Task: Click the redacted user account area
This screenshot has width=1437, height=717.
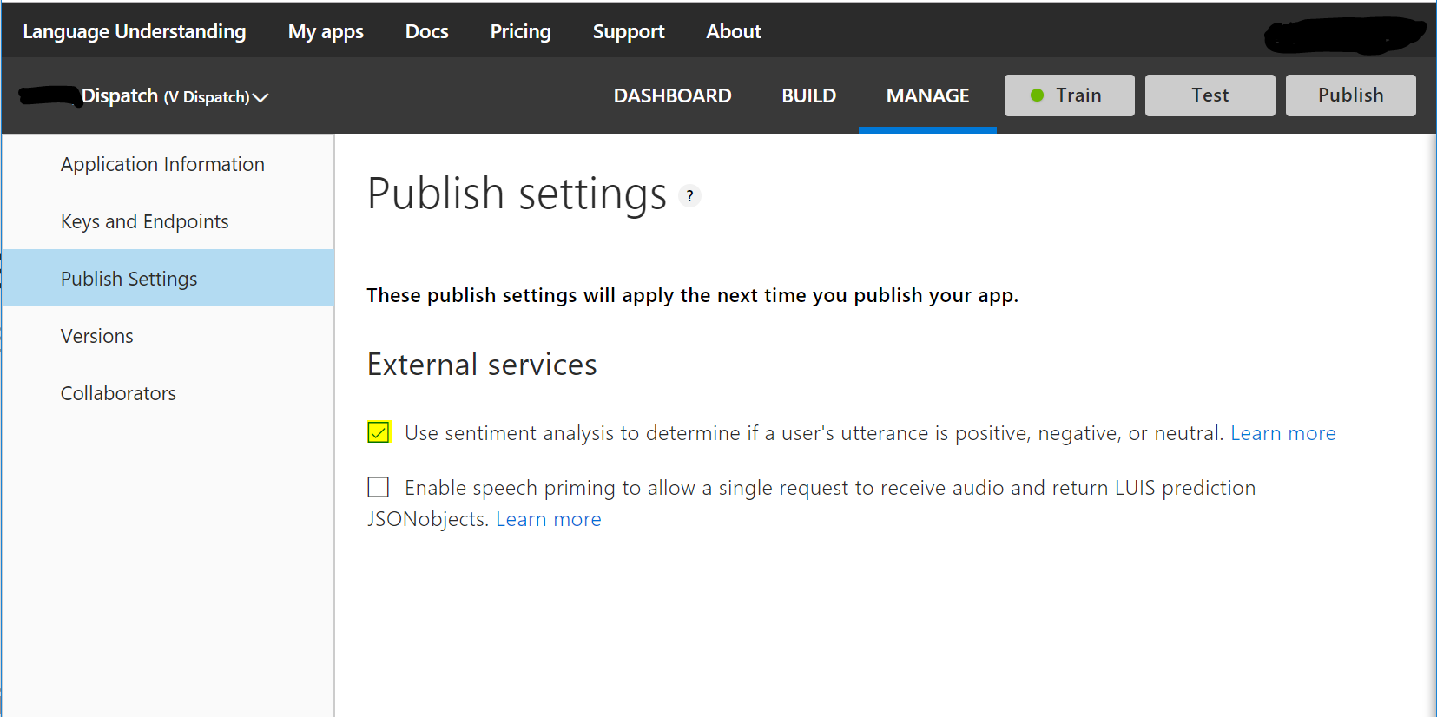Action: pos(1344,35)
